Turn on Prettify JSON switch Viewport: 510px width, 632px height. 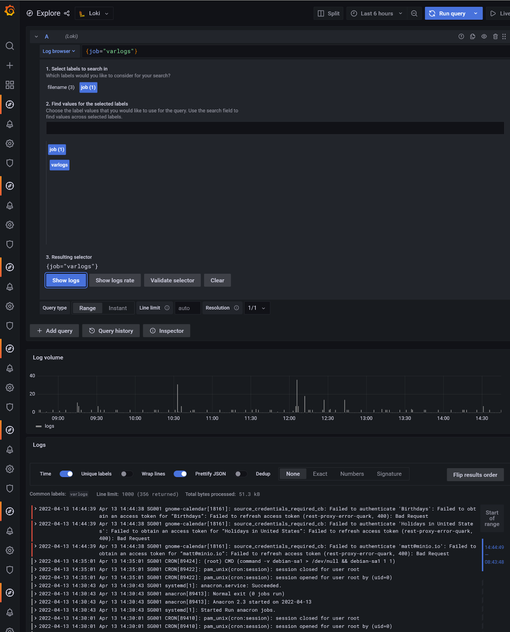tap(241, 474)
